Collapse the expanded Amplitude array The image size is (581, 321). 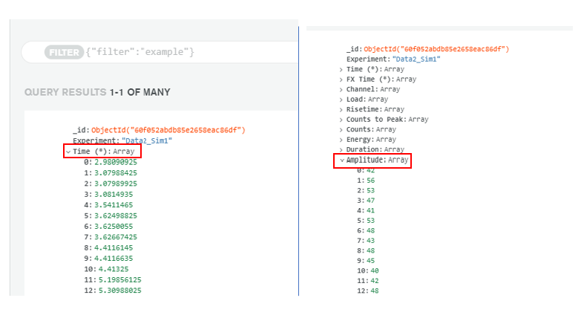(342, 160)
